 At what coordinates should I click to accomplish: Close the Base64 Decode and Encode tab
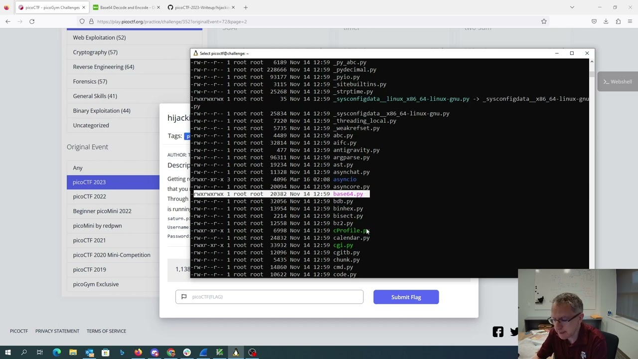[159, 7]
